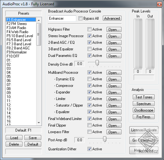Image resolution: width=164 pixels, height=160 pixels.
Task: Toggle the multiband Equalizer Active checkbox
Action: pos(89,112)
